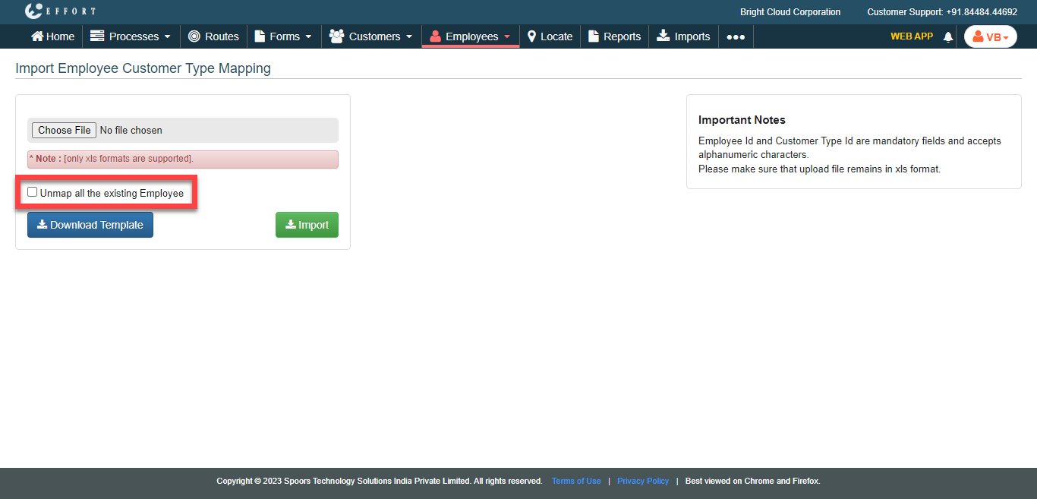The image size is (1037, 499).
Task: Click Choose File to select upload
Action: point(65,130)
